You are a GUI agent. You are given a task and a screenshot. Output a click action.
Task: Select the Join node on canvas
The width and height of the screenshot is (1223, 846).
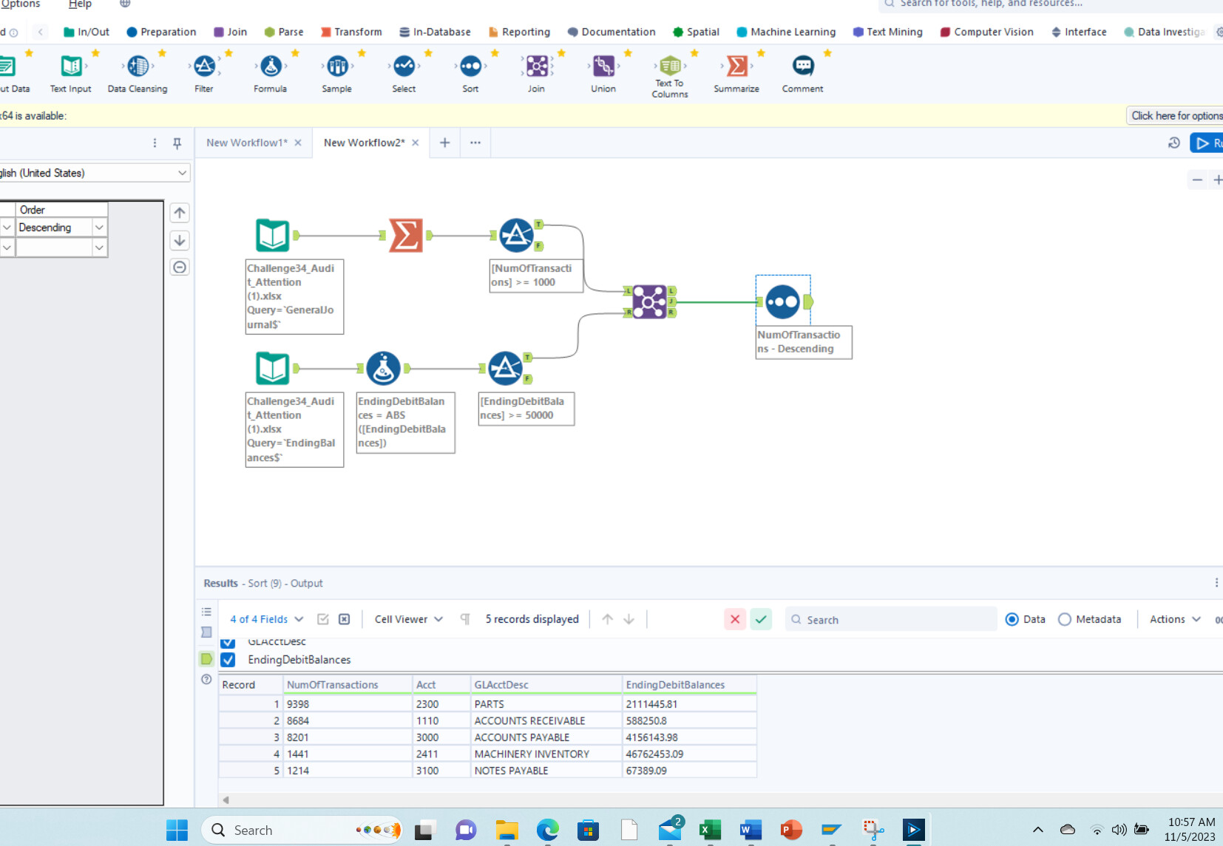(x=649, y=301)
